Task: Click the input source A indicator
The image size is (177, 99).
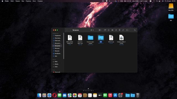Action: tap(150, 1)
